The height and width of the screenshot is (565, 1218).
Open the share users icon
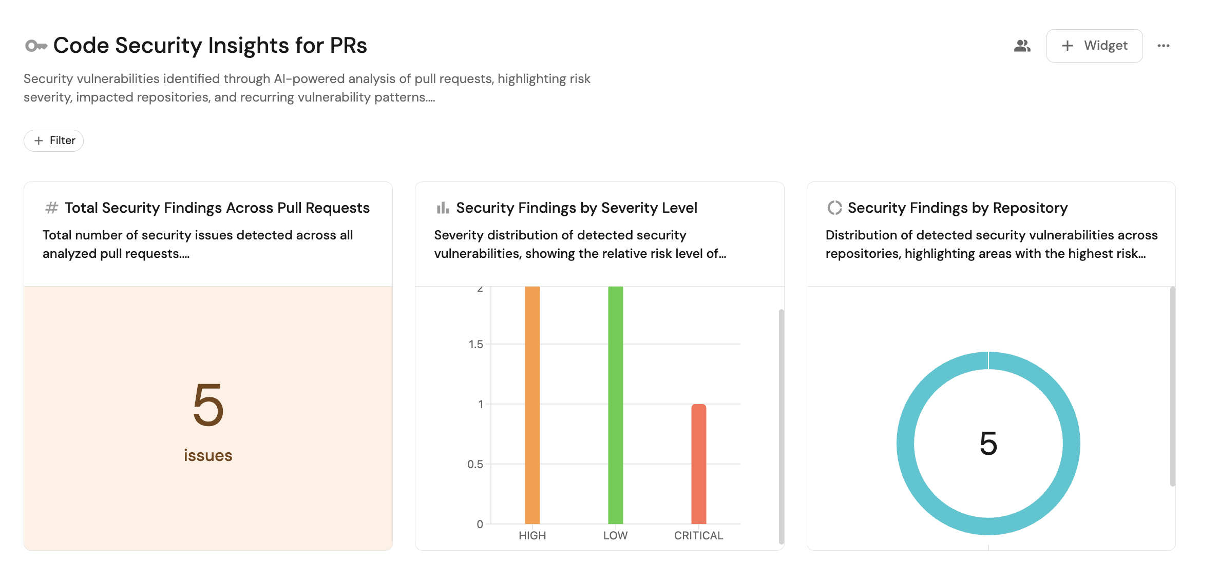pyautogui.click(x=1022, y=46)
